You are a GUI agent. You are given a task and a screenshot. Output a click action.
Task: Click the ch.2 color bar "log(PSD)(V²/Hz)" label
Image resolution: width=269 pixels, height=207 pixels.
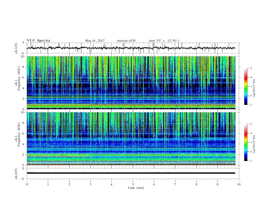coord(254,144)
